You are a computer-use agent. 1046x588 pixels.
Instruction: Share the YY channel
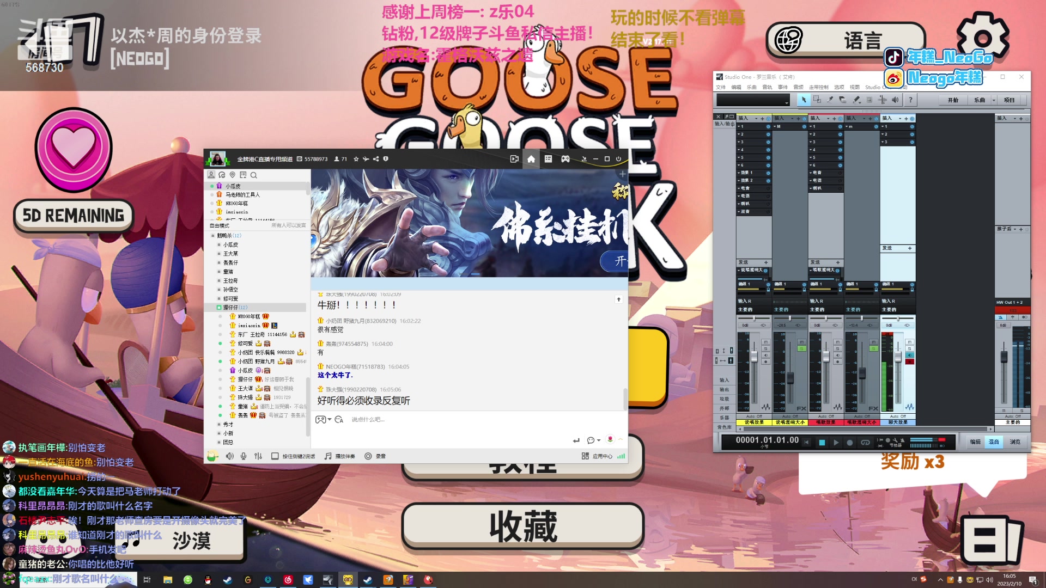[375, 159]
